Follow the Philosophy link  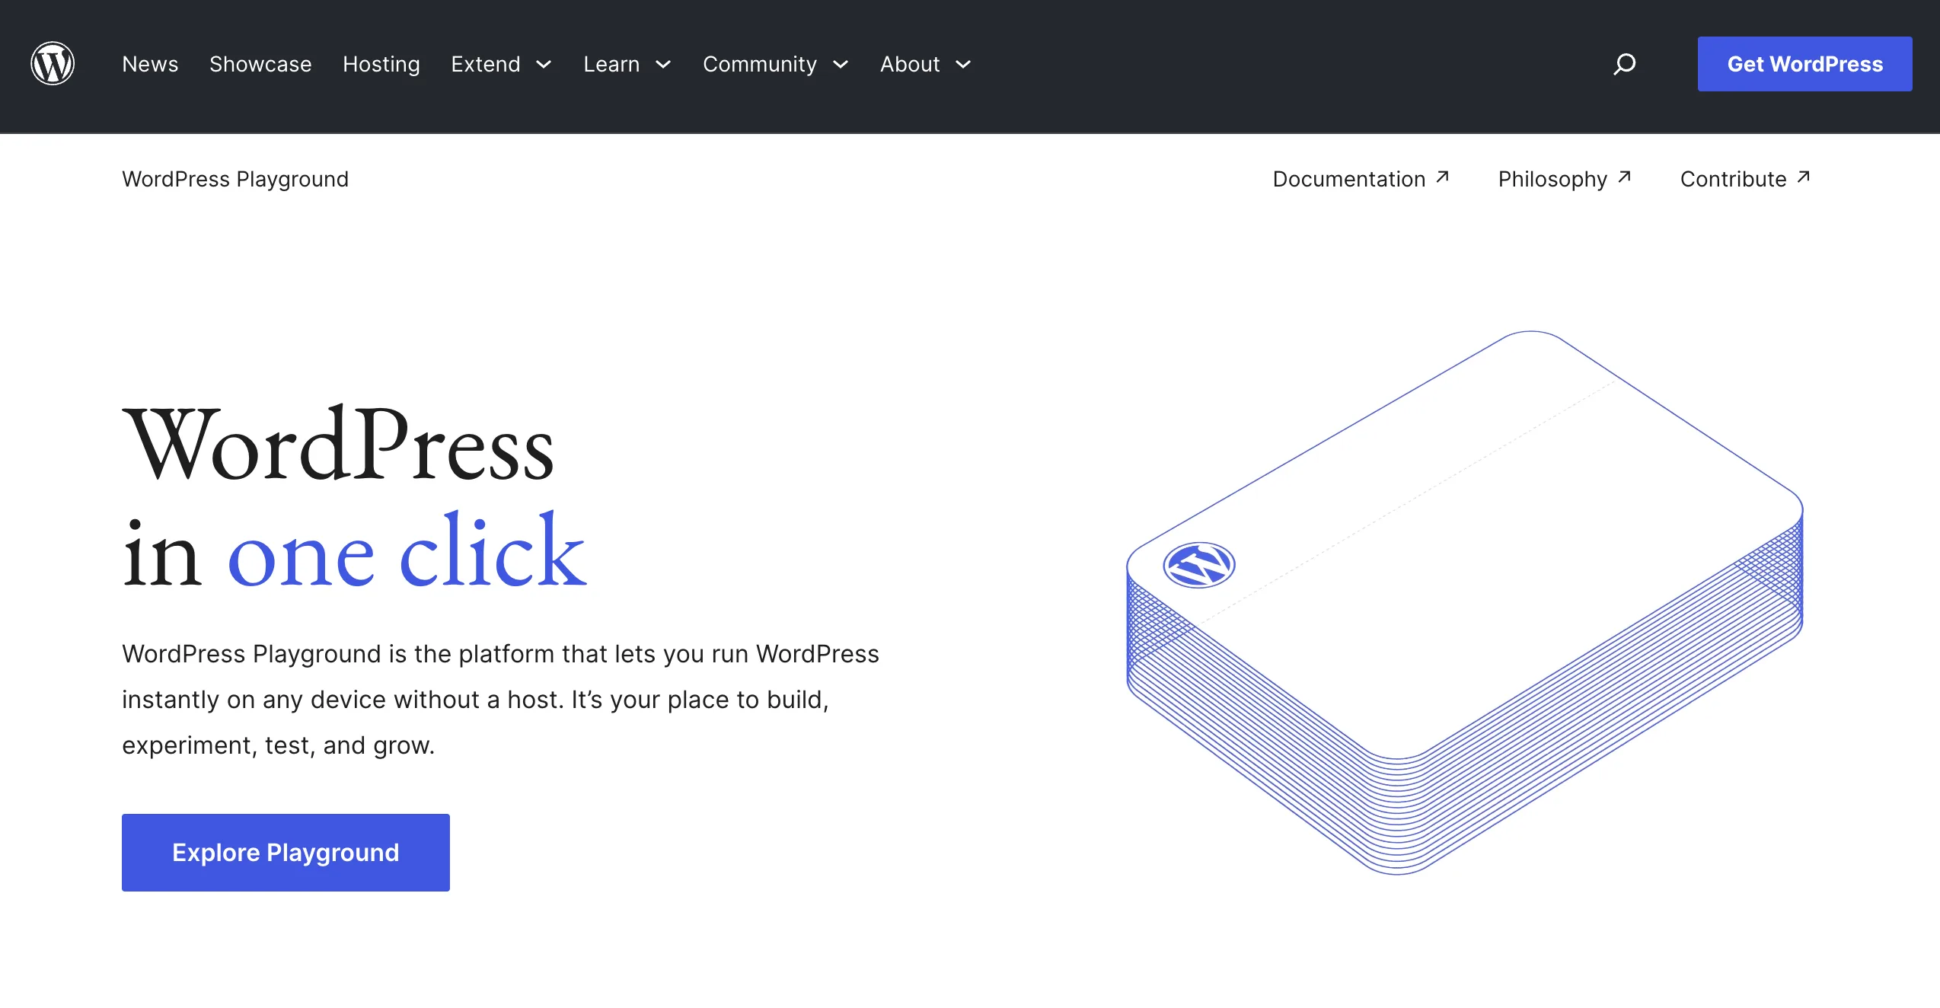coord(1552,179)
